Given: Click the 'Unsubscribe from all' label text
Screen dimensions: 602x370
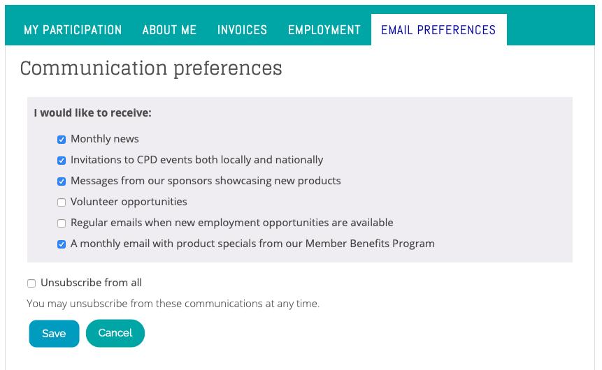Looking at the screenshot, I should (x=92, y=283).
